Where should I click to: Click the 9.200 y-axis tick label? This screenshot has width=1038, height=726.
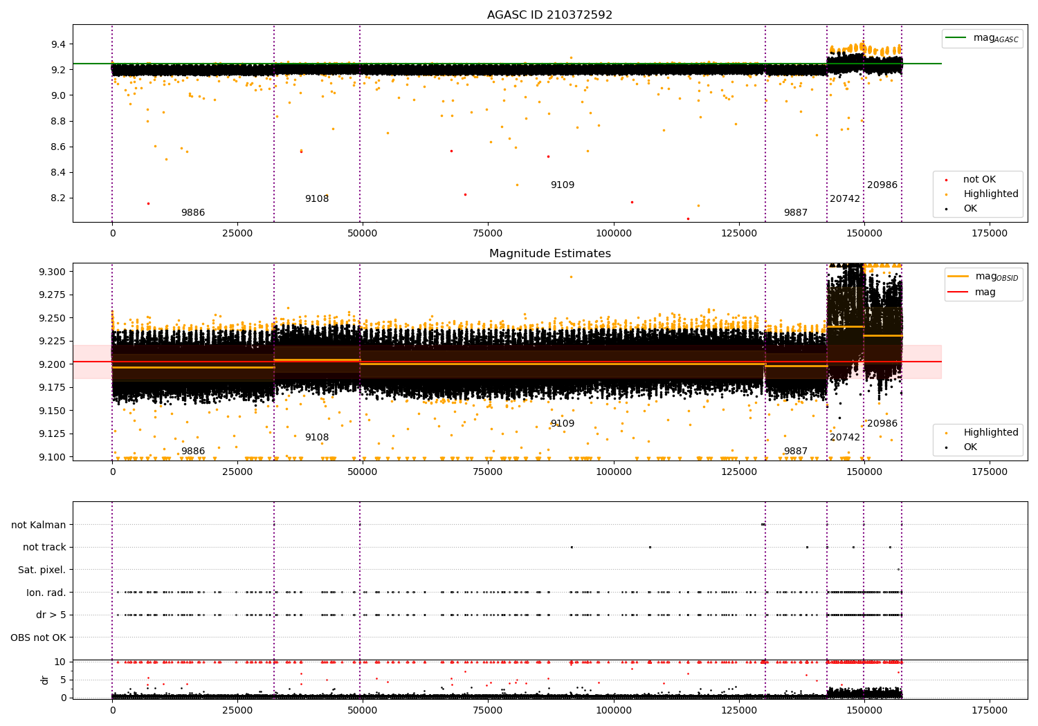click(x=53, y=364)
